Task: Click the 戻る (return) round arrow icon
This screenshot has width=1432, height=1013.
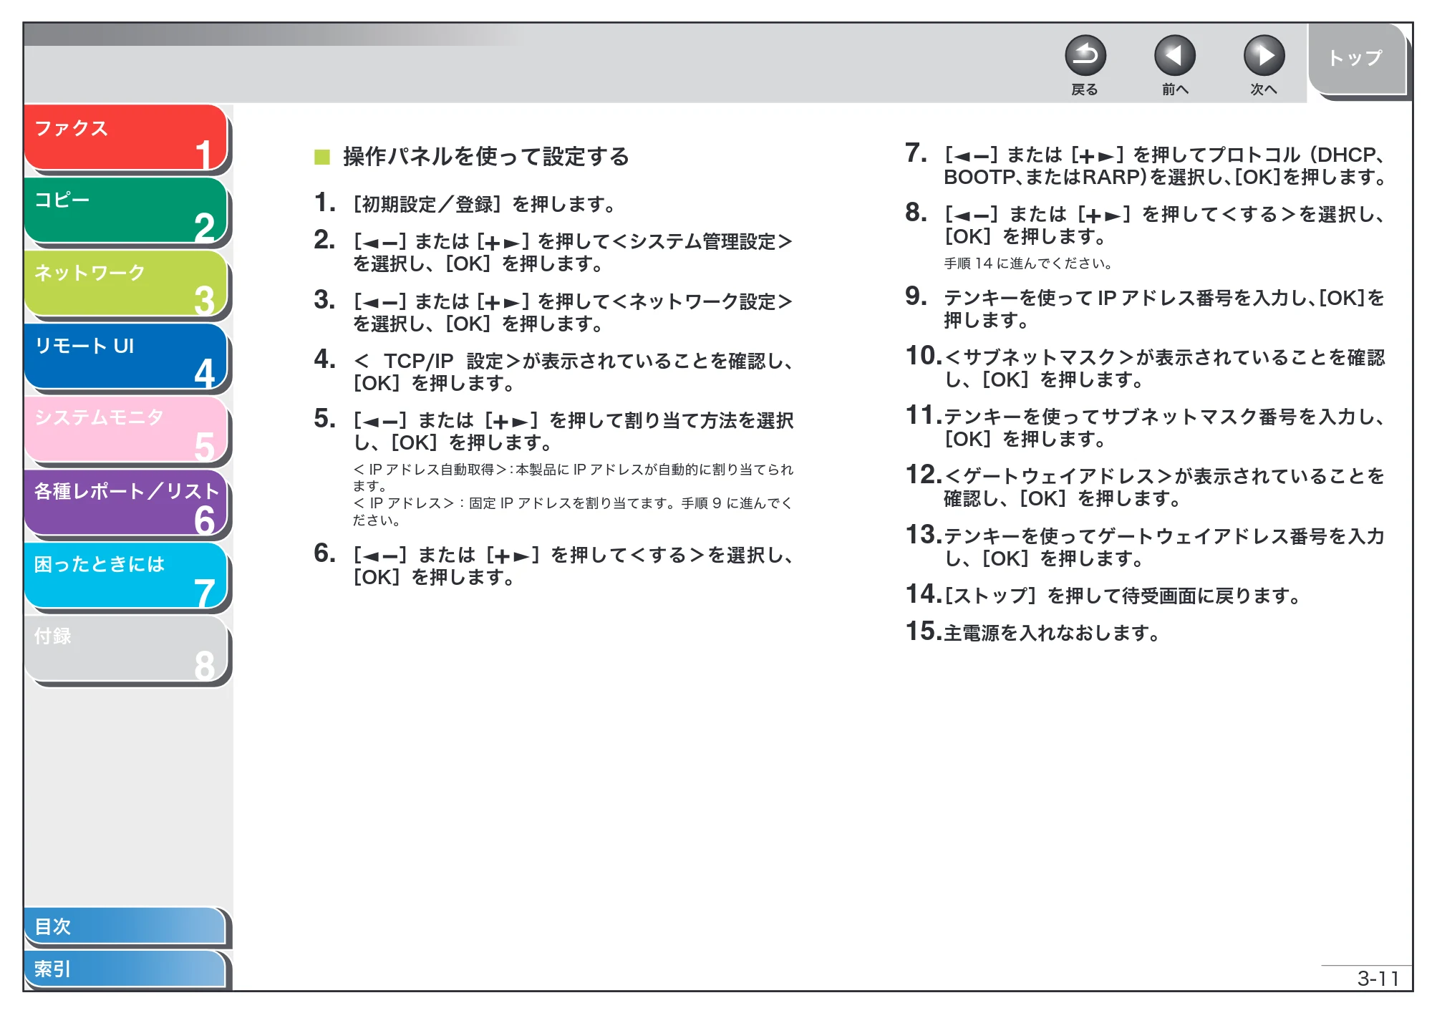Action: (1085, 55)
